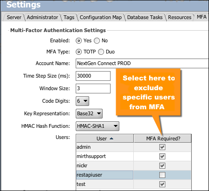
Task: Open the Administrator tab
Action: tap(42, 17)
